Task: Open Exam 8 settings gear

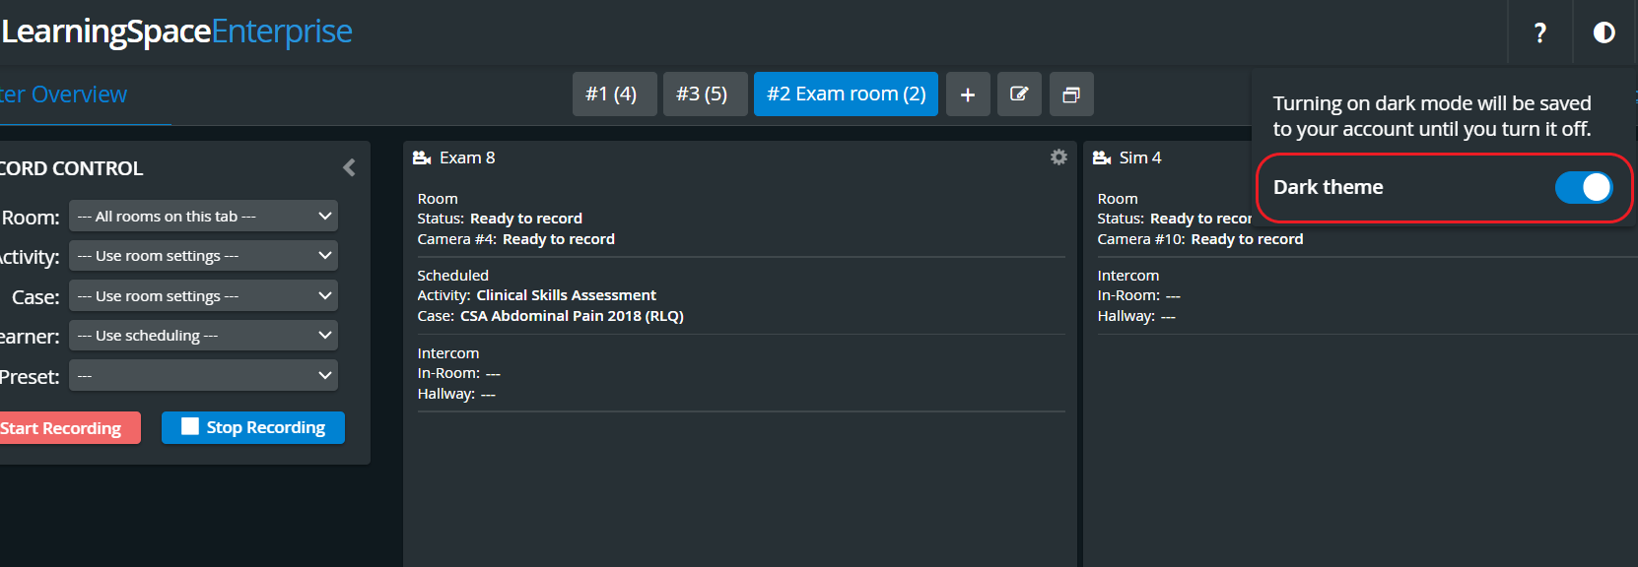Action: click(x=1058, y=157)
